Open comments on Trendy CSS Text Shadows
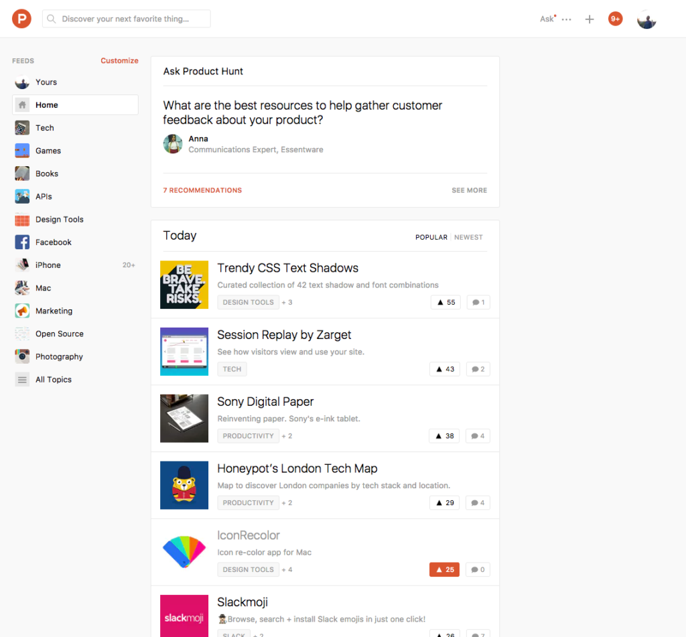Image resolution: width=686 pixels, height=637 pixels. pos(478,302)
